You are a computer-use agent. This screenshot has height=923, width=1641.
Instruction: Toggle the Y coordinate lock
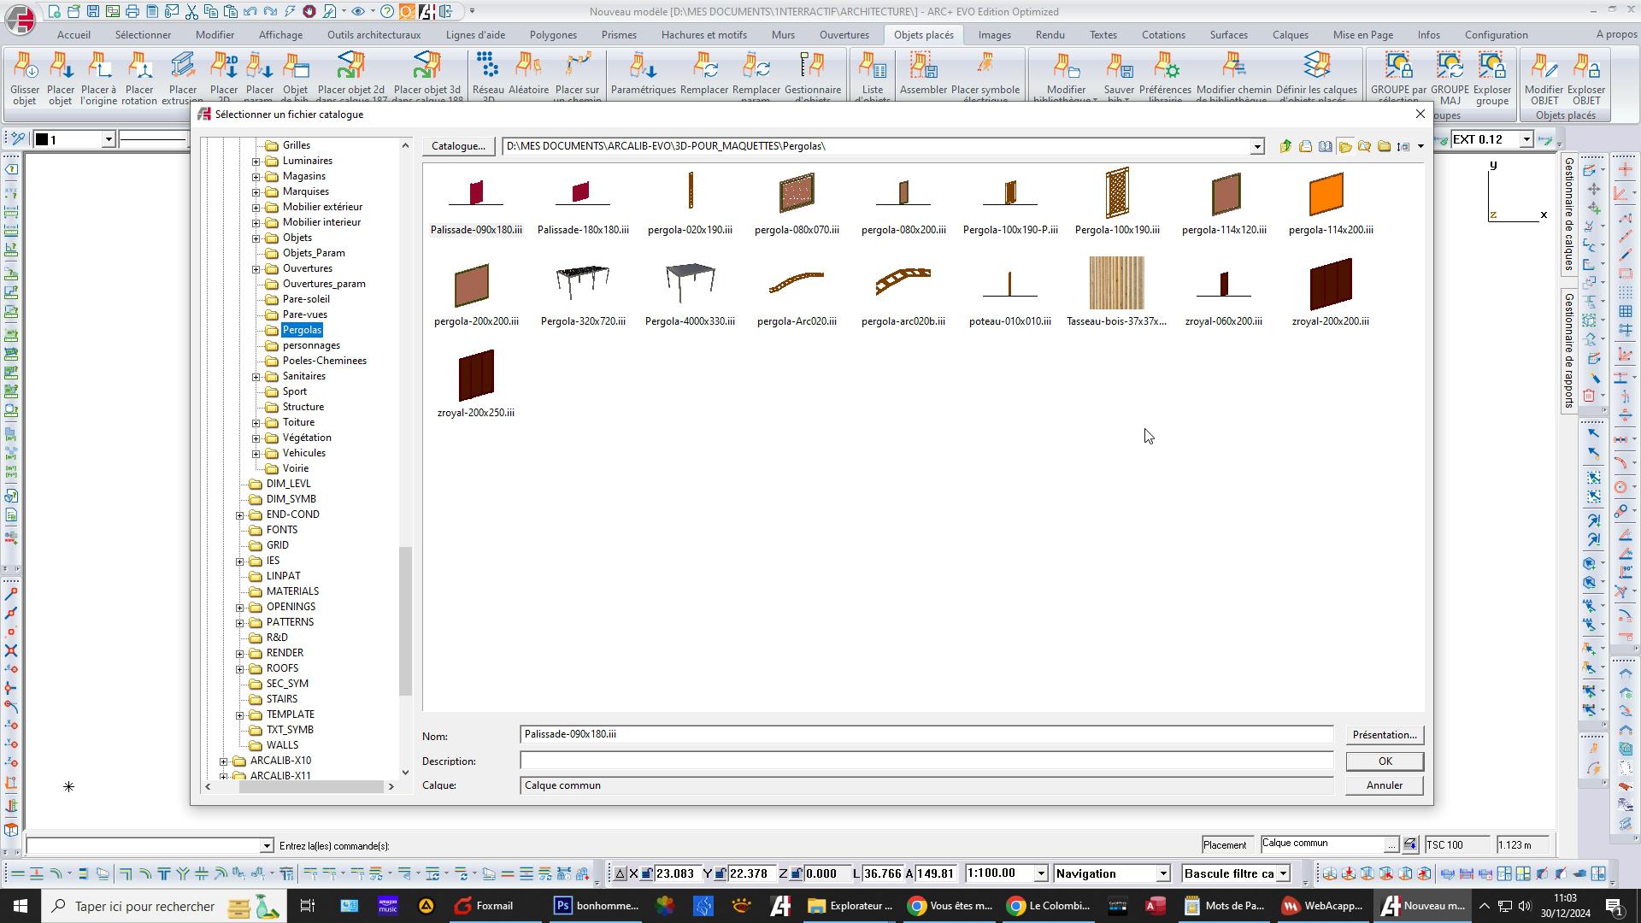click(x=721, y=873)
